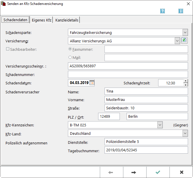Switch to the Eigenes Kfz tab
This screenshot has height=178, width=193.
(x=42, y=20)
